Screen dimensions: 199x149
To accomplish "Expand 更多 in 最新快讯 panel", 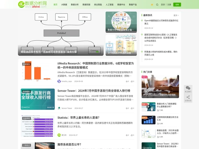I will [x=176, y=15].
